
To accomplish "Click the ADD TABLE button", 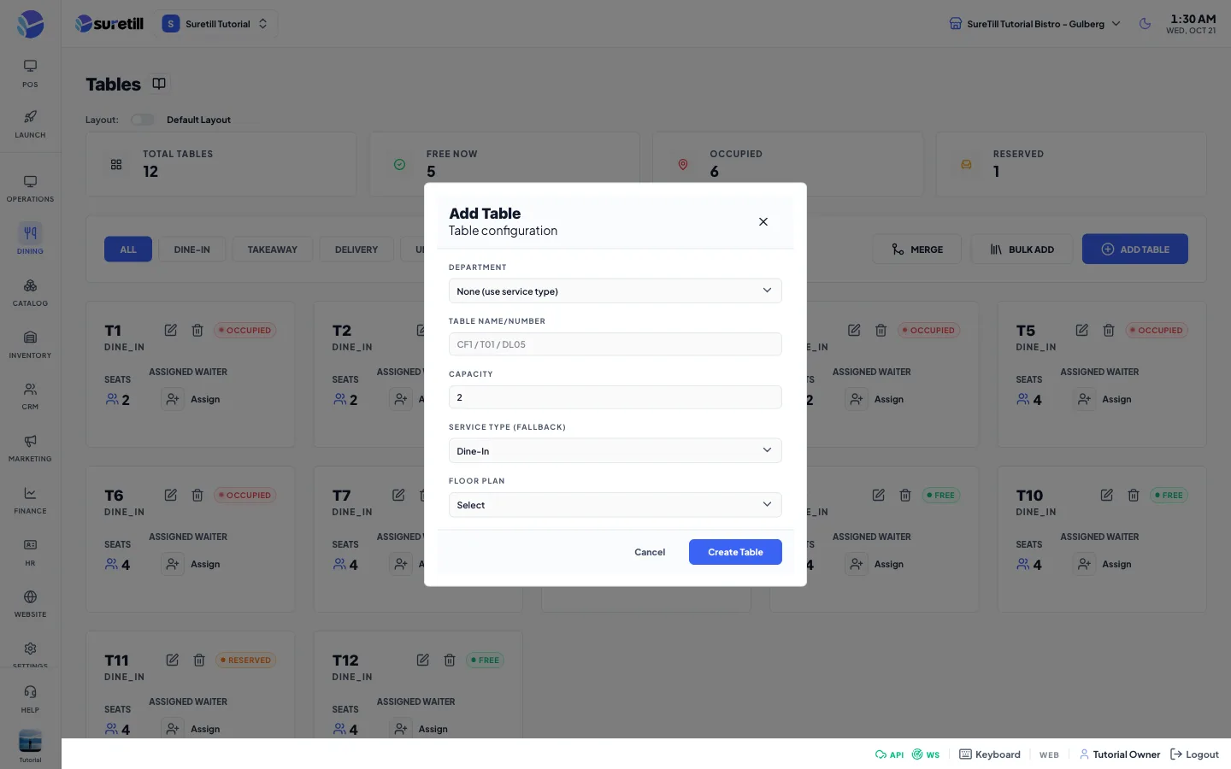I will (x=1135, y=249).
